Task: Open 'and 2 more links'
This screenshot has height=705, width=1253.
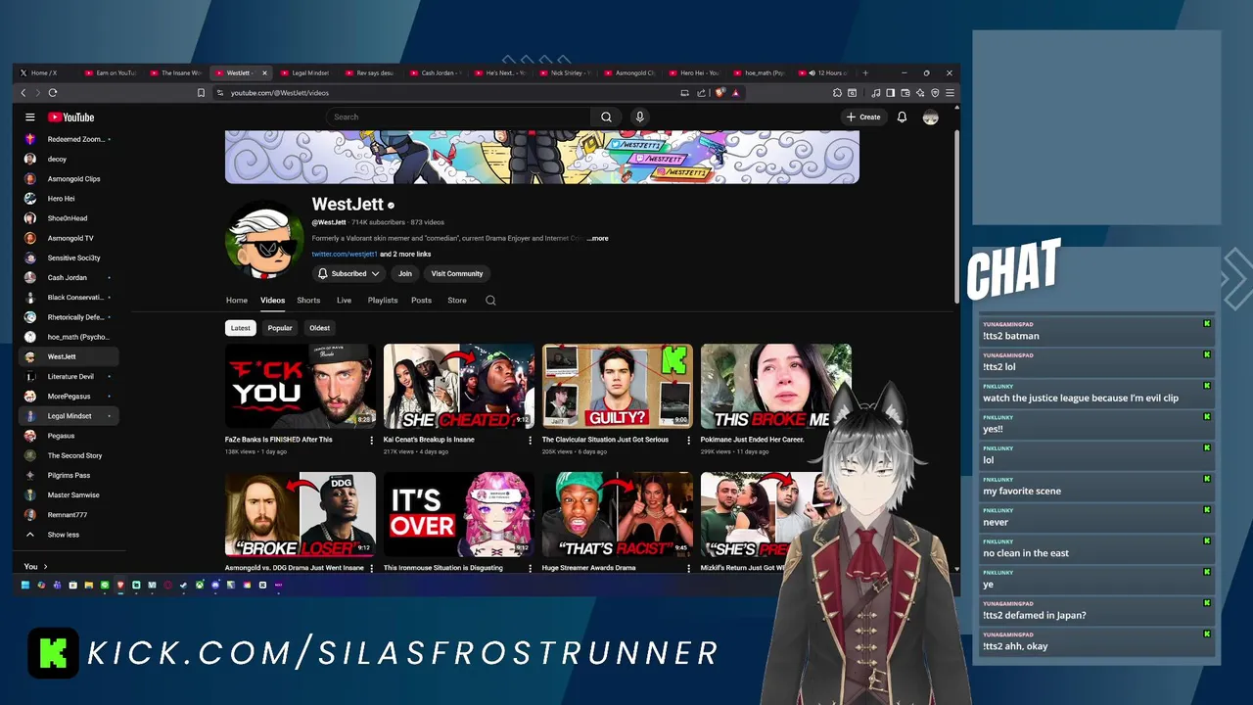Action: tap(405, 255)
